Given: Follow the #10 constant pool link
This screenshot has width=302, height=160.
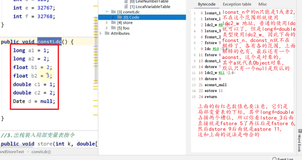Looking at the screenshot, I should (216, 49).
